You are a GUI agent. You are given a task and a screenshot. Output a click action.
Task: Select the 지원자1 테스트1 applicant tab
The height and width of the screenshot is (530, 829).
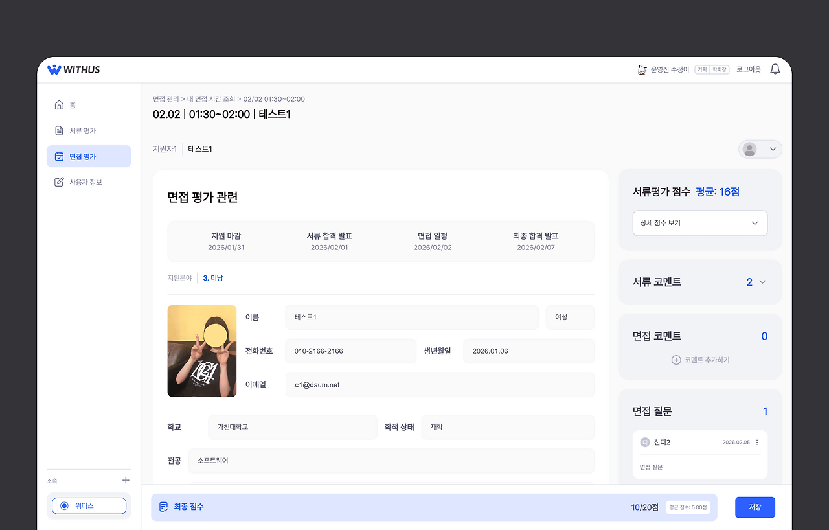(183, 149)
